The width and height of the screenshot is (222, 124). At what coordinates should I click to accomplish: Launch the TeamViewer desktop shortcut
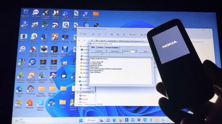tap(35, 13)
